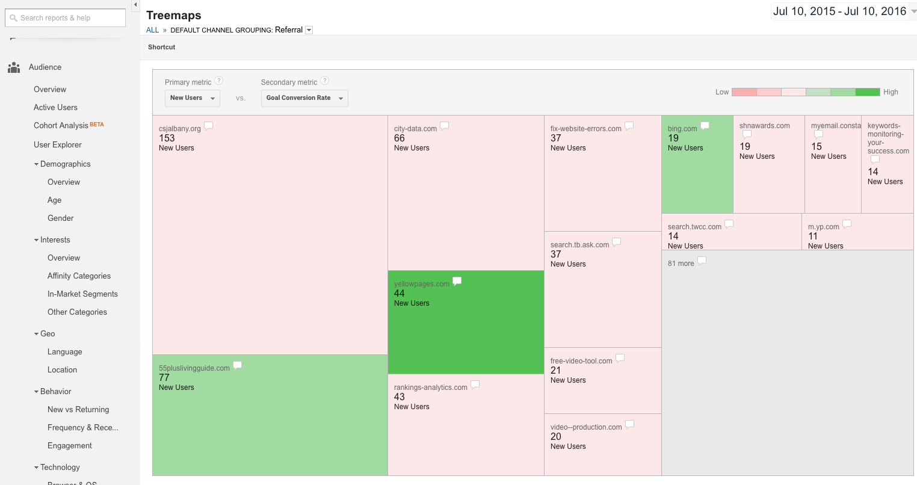Open the Goal Conversion Rate dropdown
Viewport: 917px width, 485px height.
[304, 98]
